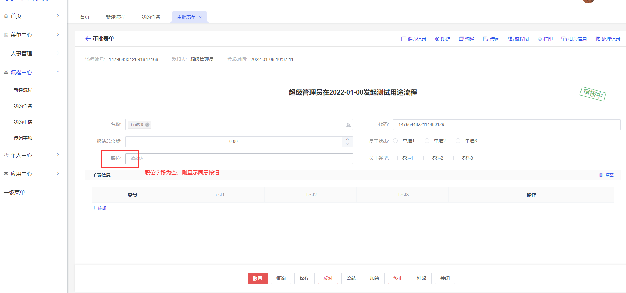Collapse the 流程中心 sidebar menu
The image size is (626, 293).
(x=58, y=72)
